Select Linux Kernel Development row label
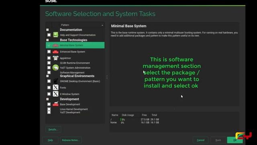 pyautogui.click(x=74, y=109)
